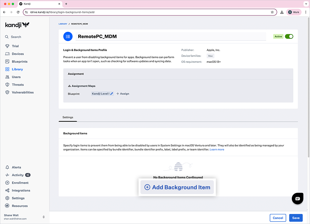Expand the Shane Walt account switcher

pos(44,217)
